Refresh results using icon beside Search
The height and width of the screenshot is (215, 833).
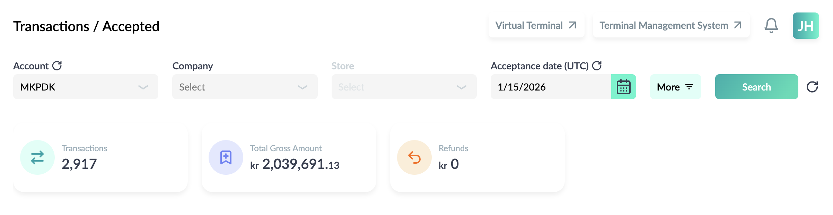click(x=812, y=87)
